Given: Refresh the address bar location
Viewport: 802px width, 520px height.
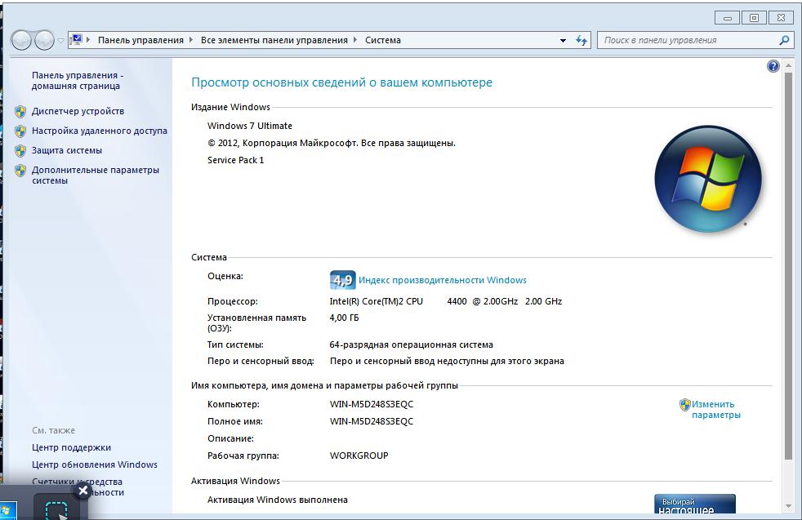Looking at the screenshot, I should pyautogui.click(x=581, y=40).
